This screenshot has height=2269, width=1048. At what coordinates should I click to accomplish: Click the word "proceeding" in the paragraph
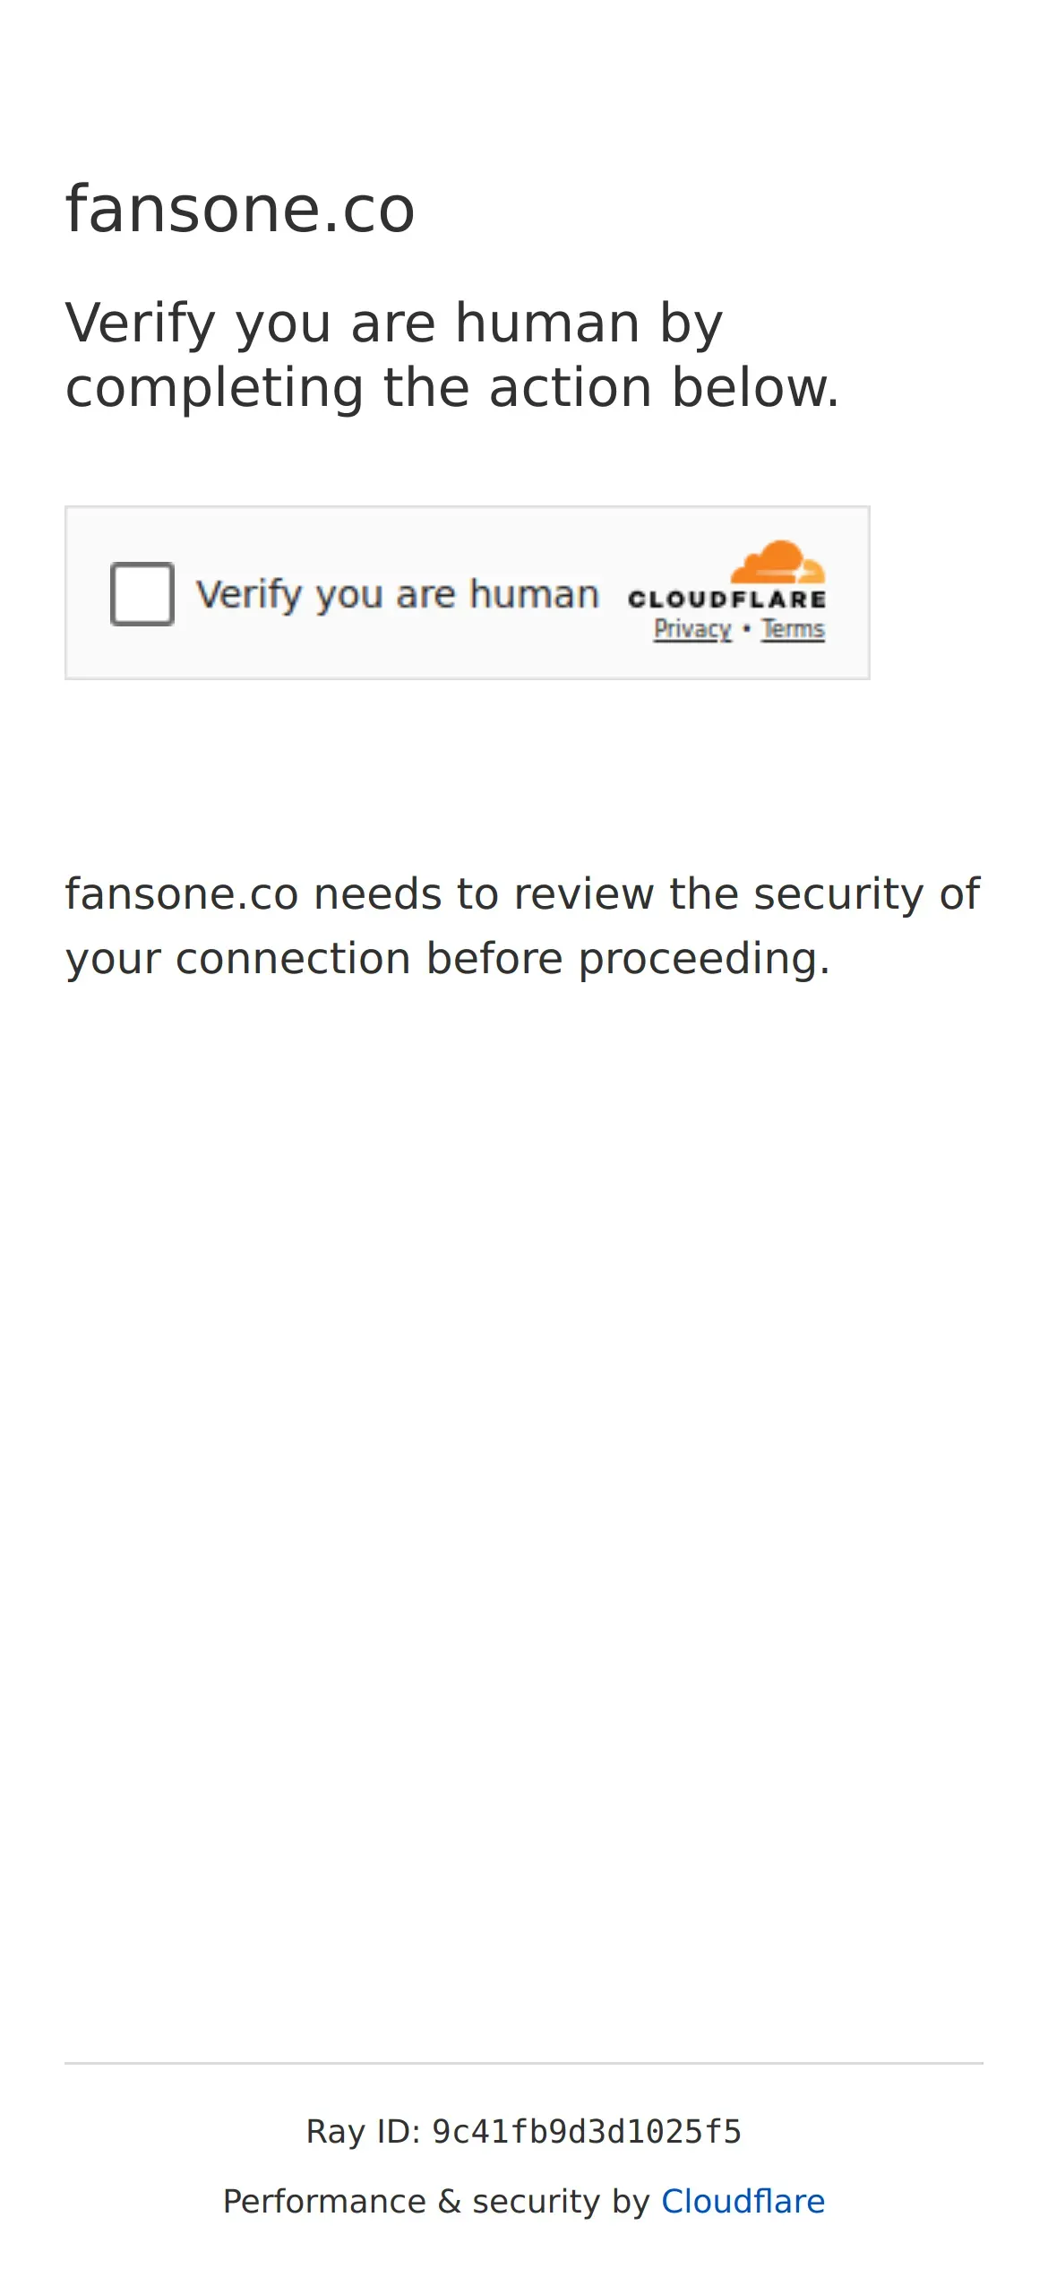[703, 959]
